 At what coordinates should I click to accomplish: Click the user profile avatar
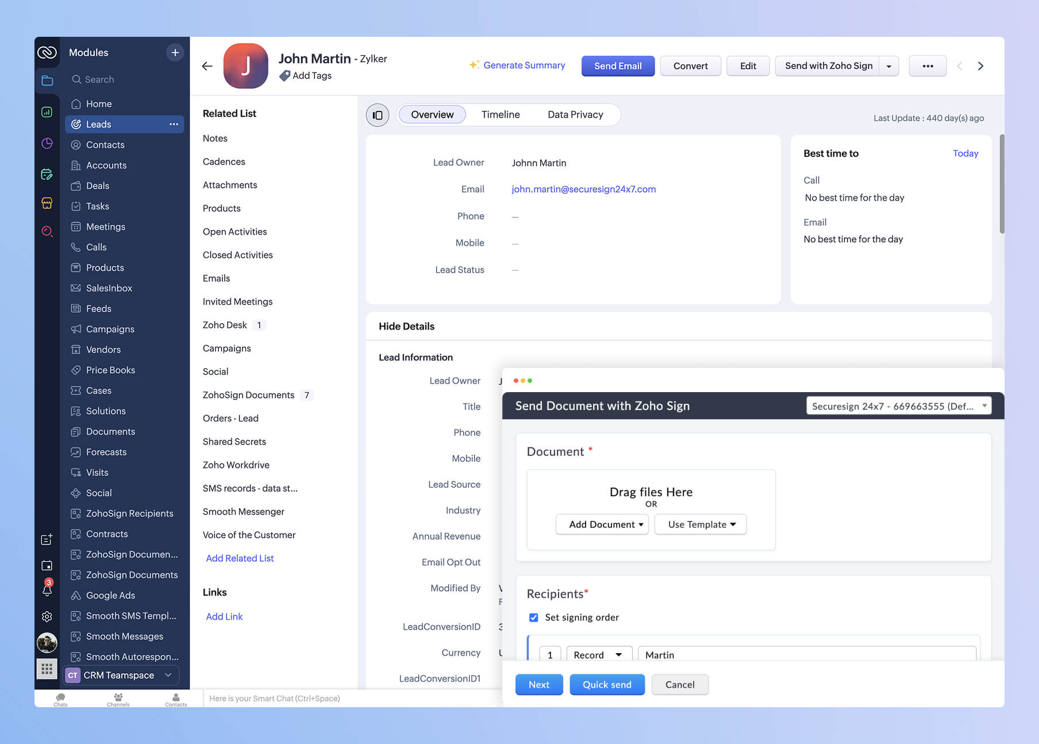click(47, 642)
